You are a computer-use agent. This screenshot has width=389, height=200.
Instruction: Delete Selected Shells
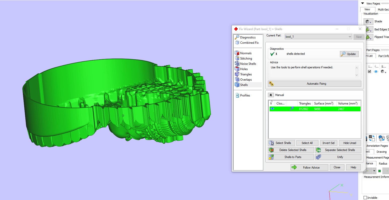tap(291, 150)
